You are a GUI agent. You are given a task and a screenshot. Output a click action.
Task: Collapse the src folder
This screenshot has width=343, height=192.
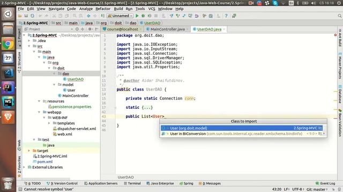(29, 46)
